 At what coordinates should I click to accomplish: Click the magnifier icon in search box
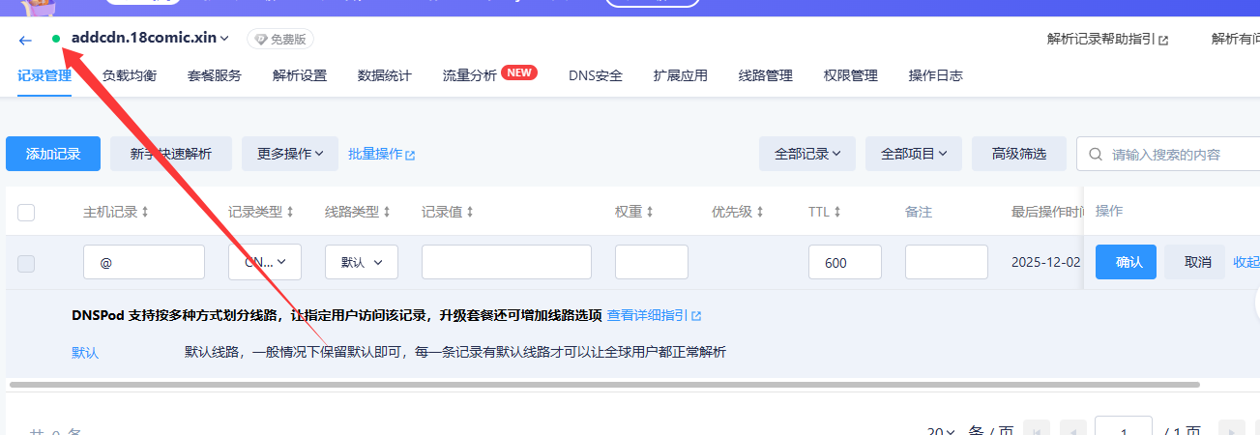pyautogui.click(x=1096, y=154)
